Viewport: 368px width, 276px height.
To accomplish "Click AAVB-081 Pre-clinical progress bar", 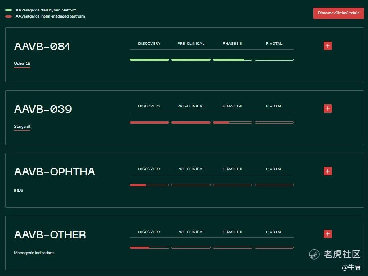I will coord(191,60).
